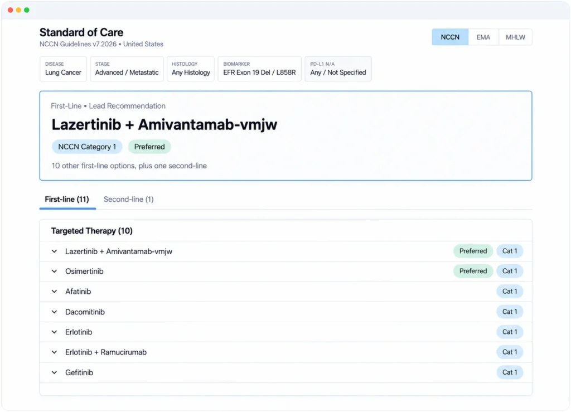Image resolution: width=571 pixels, height=412 pixels.
Task: Expand the Erlotinib row chevron
Action: [x=54, y=332]
